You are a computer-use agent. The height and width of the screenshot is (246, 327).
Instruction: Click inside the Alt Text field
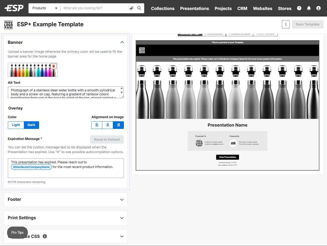[x=64, y=92]
